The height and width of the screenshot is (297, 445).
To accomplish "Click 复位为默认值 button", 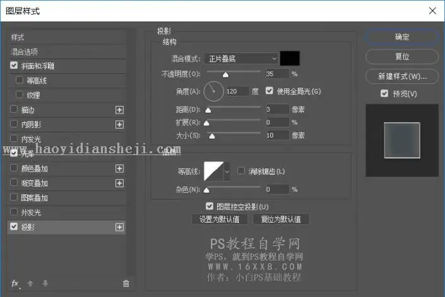I will [281, 219].
